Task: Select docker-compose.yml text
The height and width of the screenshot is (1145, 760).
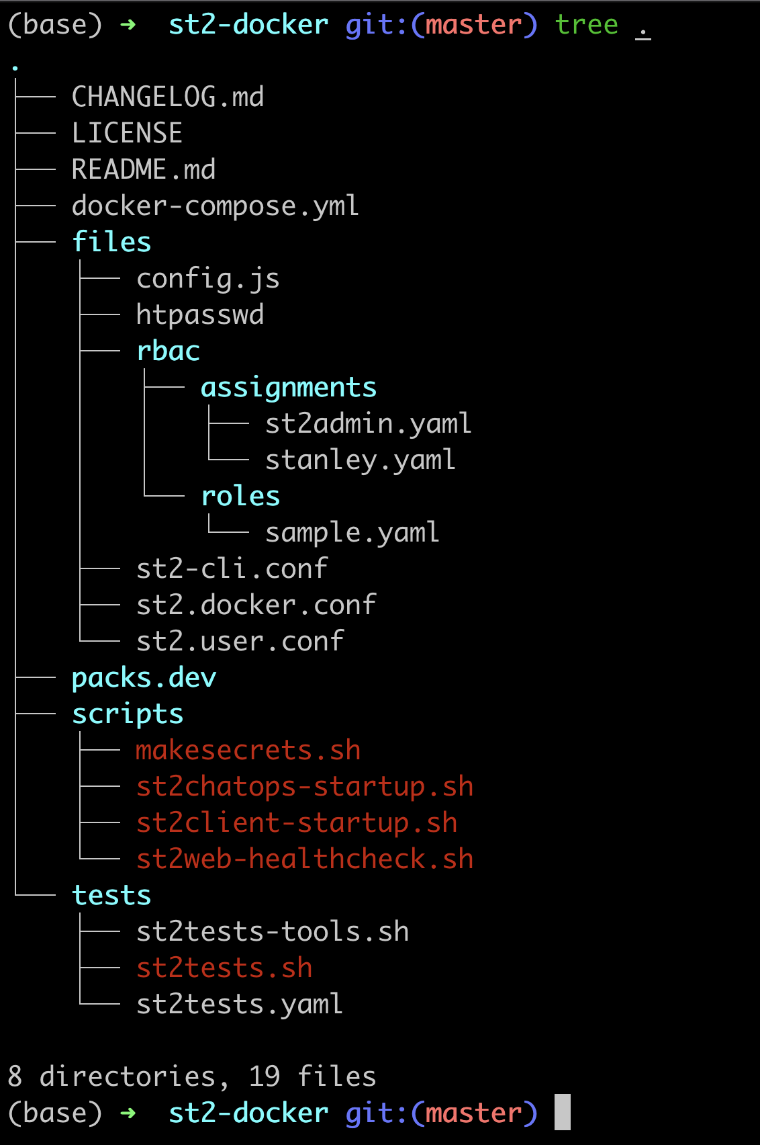Action: (x=216, y=206)
